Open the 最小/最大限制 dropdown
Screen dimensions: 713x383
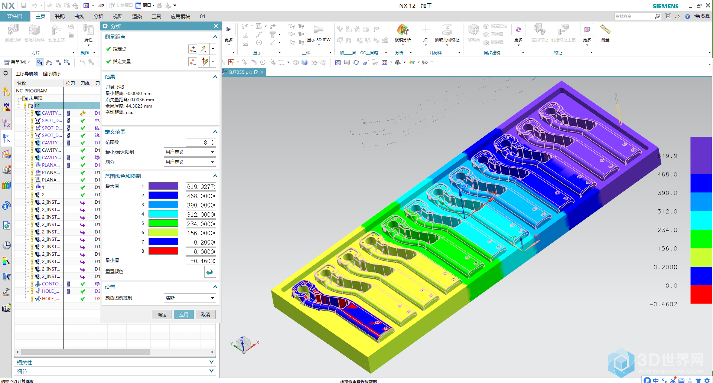tap(190, 152)
